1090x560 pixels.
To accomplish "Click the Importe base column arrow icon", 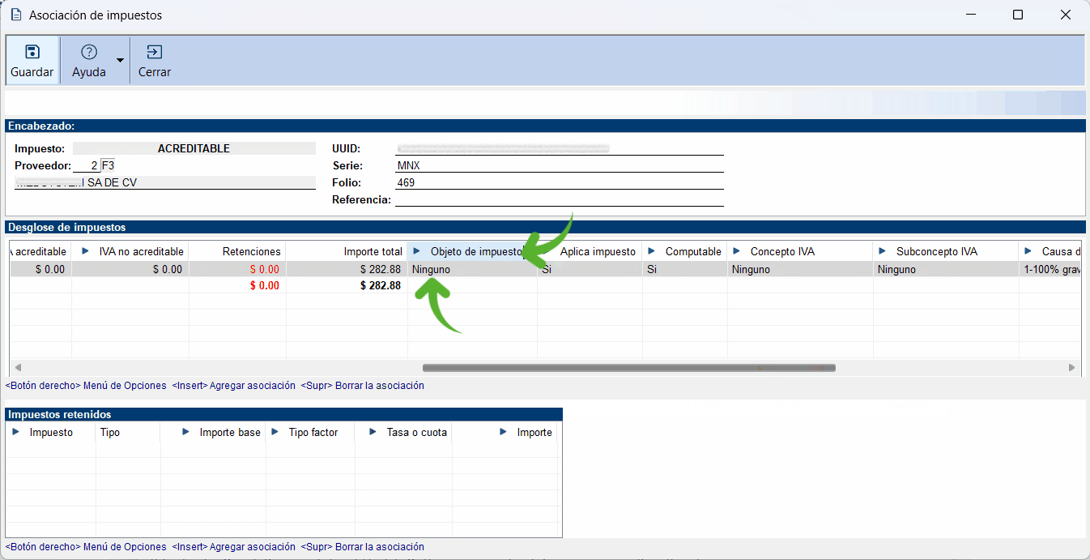I will coord(186,432).
